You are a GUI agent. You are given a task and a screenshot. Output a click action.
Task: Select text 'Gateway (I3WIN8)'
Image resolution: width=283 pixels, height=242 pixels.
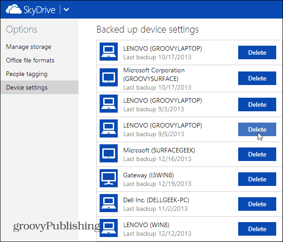coord(149,175)
